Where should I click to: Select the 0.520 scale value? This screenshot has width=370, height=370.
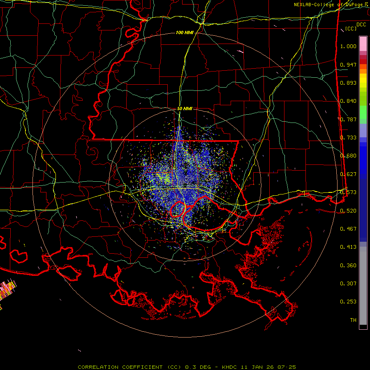click(x=348, y=211)
